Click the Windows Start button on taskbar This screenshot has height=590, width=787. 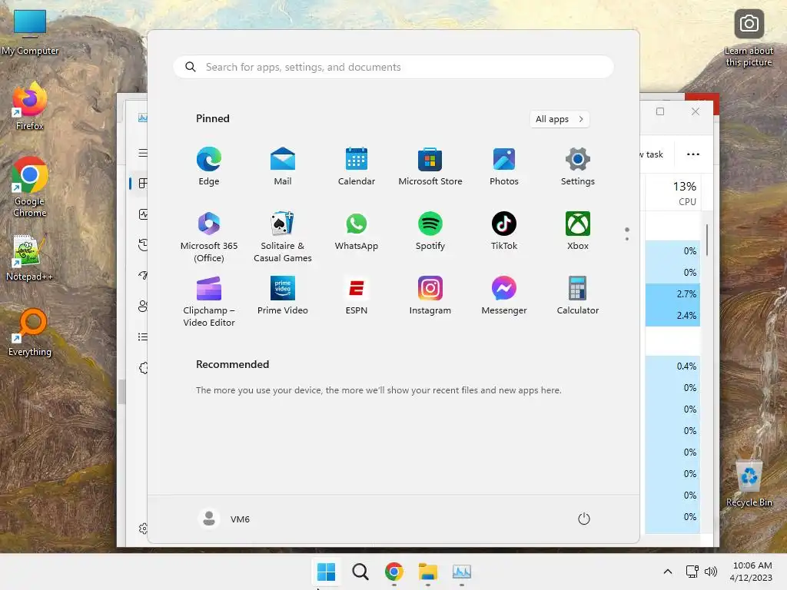326,572
